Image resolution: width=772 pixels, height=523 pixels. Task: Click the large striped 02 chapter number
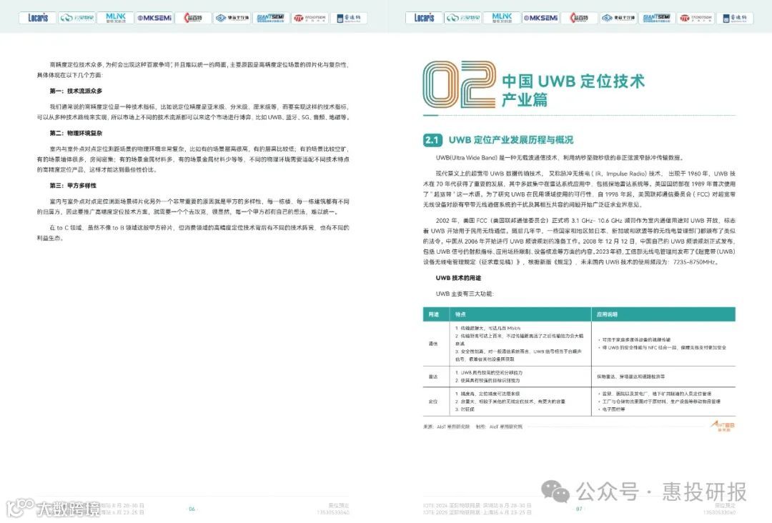[460, 84]
